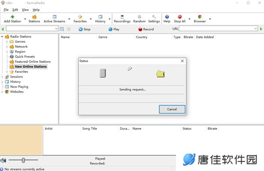
Task: Select Quick Presets in tree
Action: [25, 57]
